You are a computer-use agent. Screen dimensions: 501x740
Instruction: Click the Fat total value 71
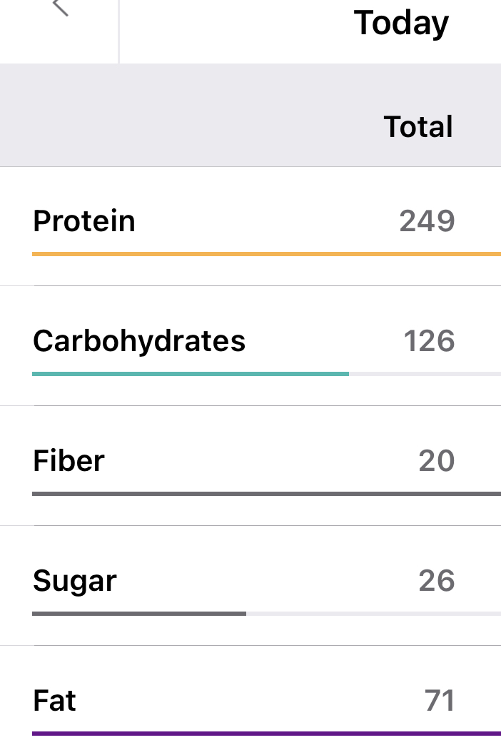tap(439, 701)
